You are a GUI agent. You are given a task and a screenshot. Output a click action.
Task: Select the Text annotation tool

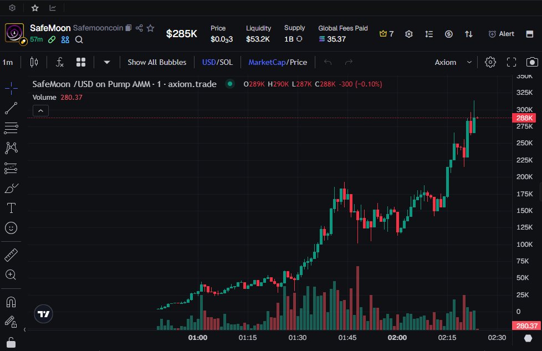pyautogui.click(x=11, y=208)
